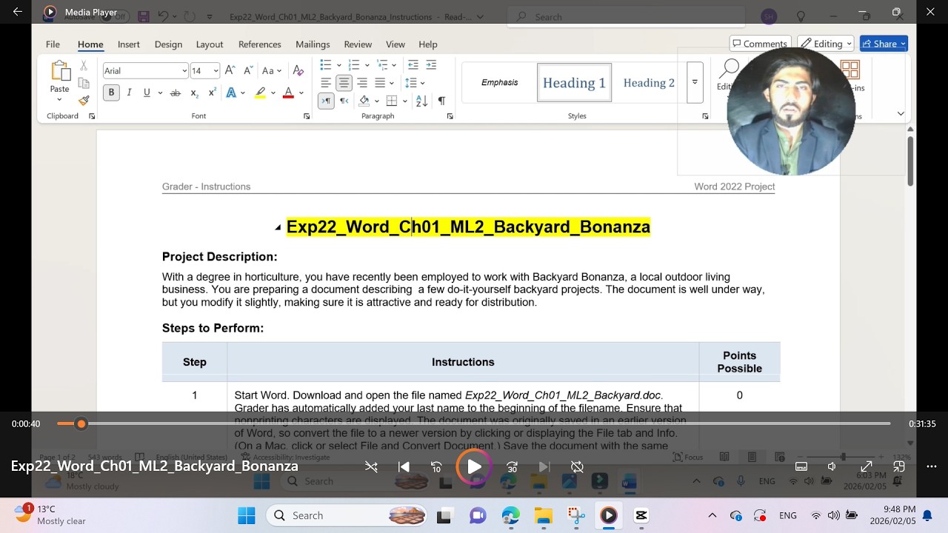The width and height of the screenshot is (948, 533).
Task: Click the Borders icon
Action: pyautogui.click(x=392, y=101)
